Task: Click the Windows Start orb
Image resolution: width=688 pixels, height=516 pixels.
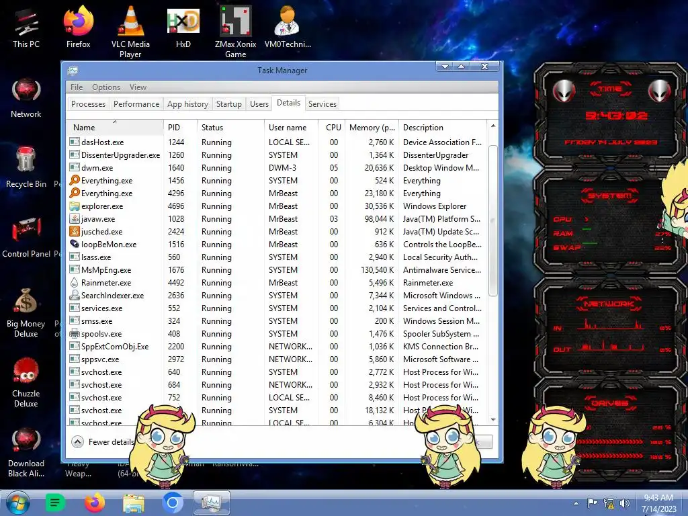Action: 17,503
